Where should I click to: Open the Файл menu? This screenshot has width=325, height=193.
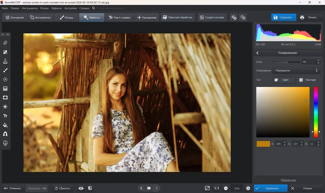pyautogui.click(x=5, y=8)
